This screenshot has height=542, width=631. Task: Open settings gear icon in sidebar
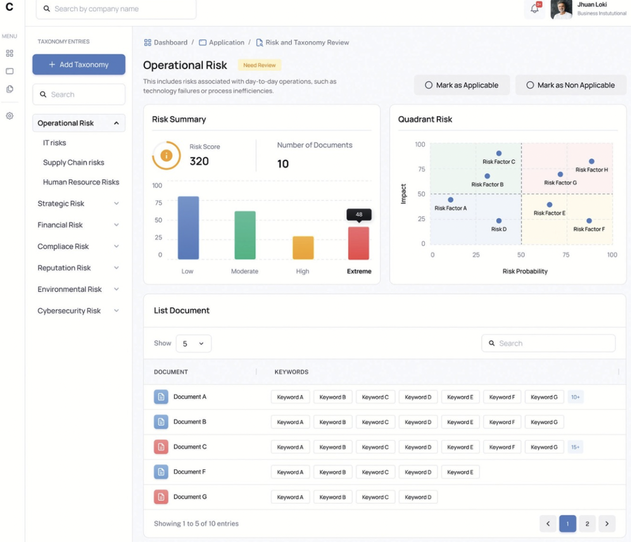pyautogui.click(x=10, y=116)
